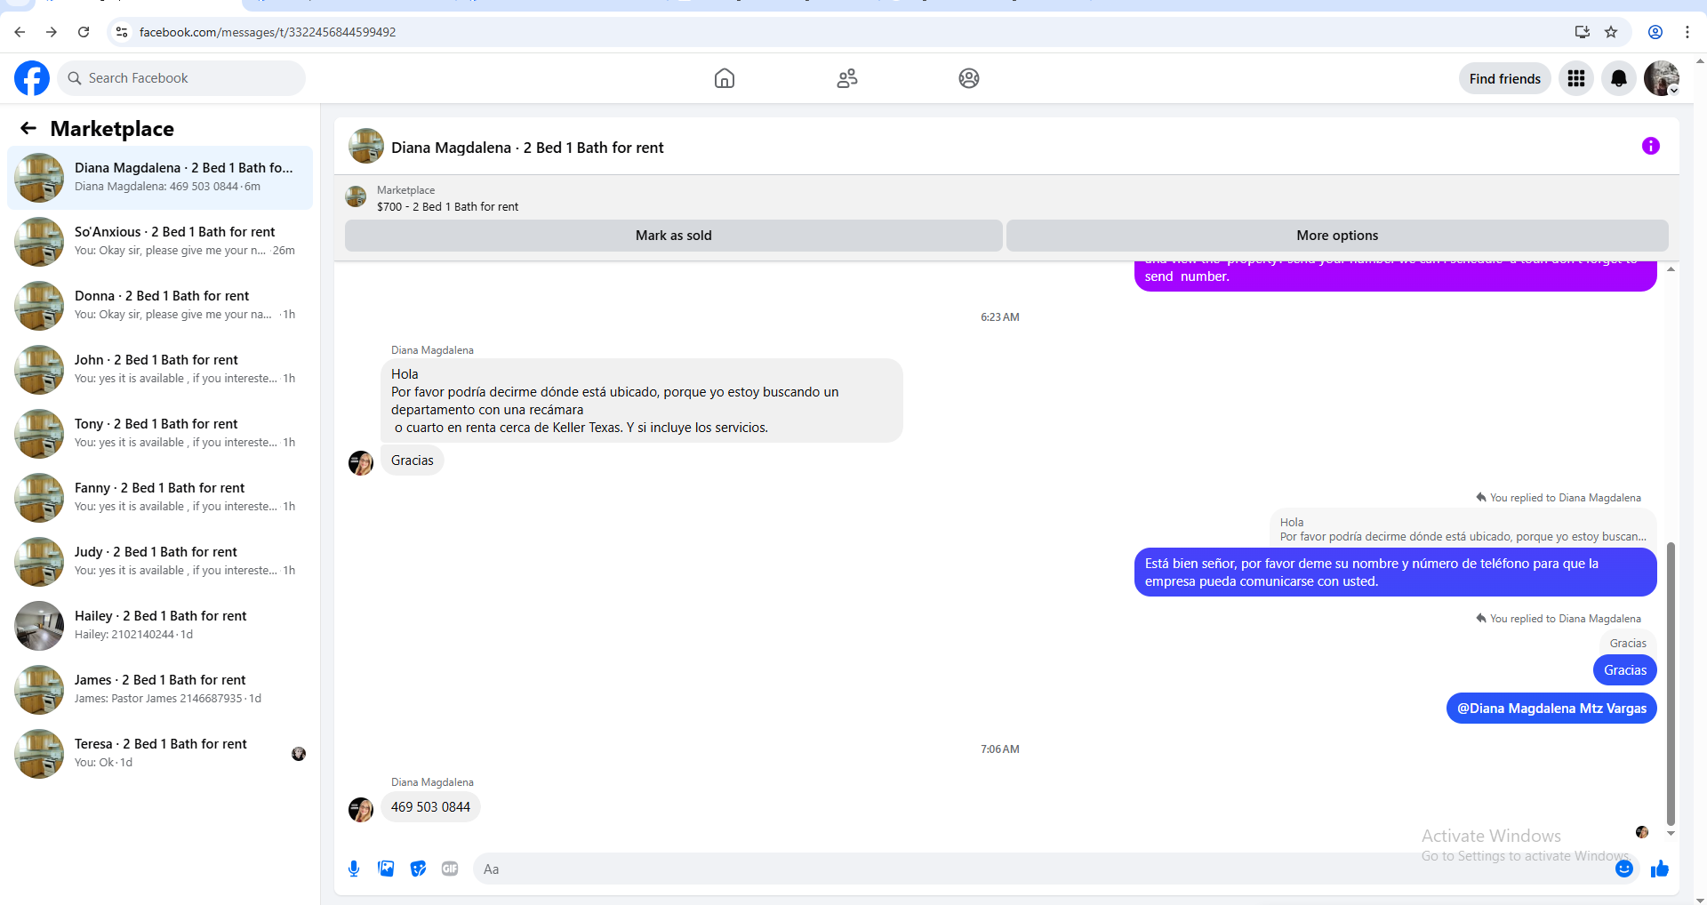
Task: Go forward in browser history
Action: [52, 32]
